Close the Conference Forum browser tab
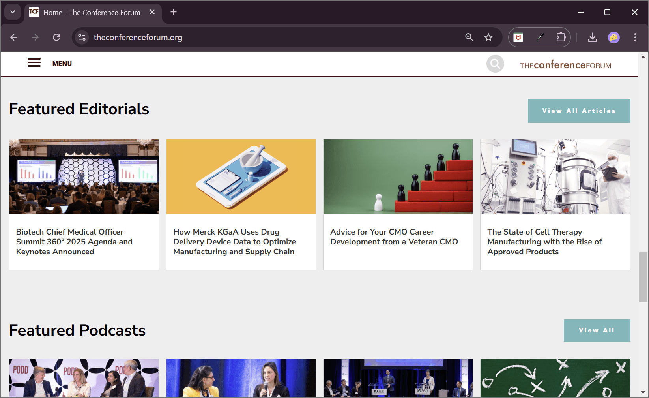 152,12
